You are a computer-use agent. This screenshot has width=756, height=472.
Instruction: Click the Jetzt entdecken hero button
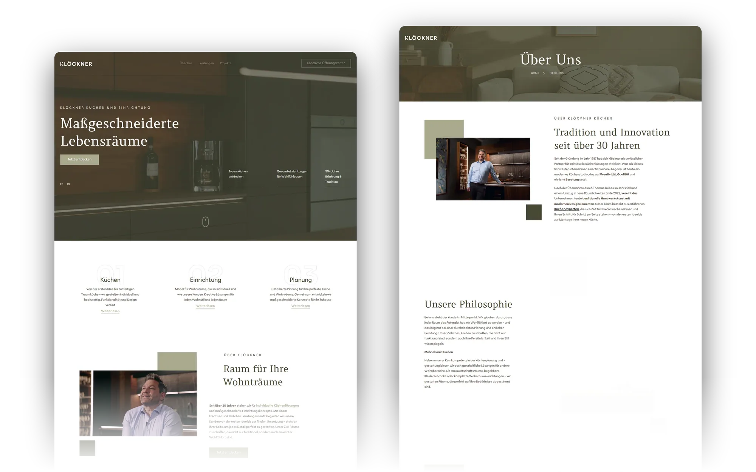(x=79, y=159)
